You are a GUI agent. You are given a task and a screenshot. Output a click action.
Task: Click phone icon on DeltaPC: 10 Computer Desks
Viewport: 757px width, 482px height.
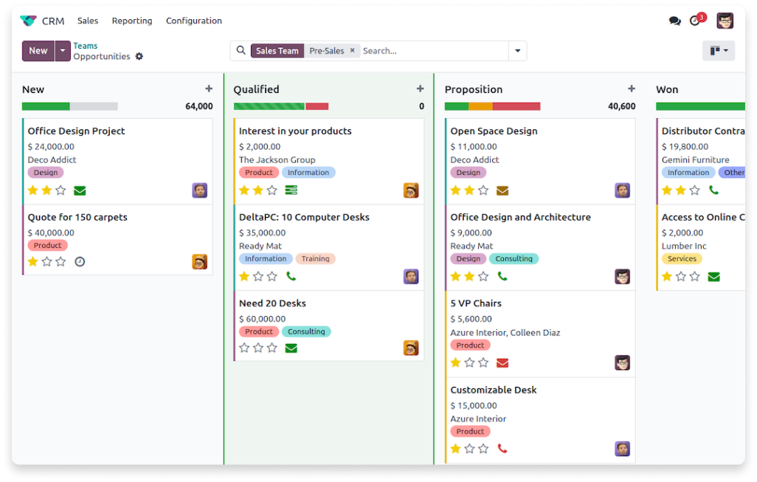(291, 277)
